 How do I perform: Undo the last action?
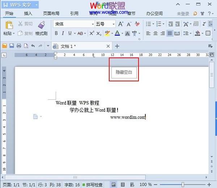coord(33,46)
